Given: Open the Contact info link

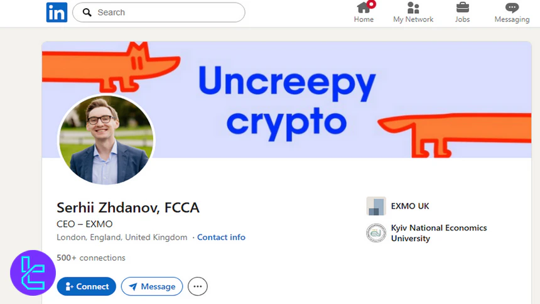Looking at the screenshot, I should 221,237.
